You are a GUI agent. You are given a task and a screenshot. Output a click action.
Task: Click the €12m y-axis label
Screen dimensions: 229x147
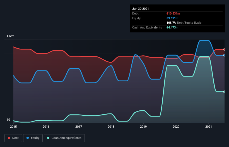[11, 36]
